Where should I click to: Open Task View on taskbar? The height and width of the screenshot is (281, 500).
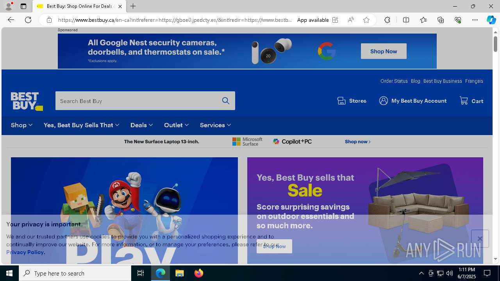[x=141, y=273]
